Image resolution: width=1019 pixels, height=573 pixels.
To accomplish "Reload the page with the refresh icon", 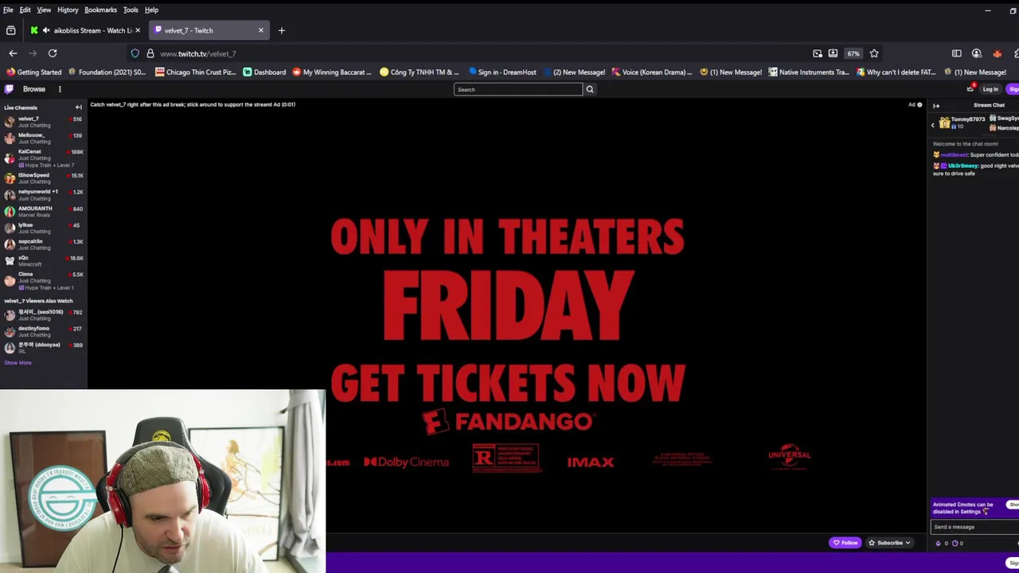I will coord(53,53).
